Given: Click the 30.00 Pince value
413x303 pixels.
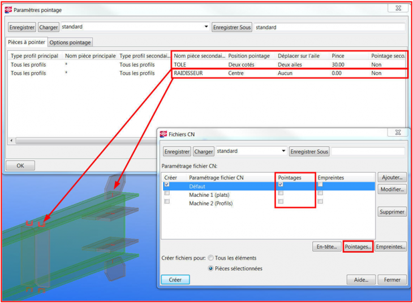Looking at the screenshot, I should coord(338,65).
